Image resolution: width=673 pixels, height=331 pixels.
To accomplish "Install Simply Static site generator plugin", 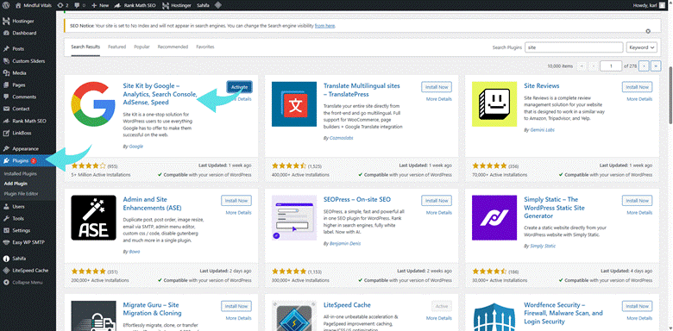I will pyautogui.click(x=638, y=201).
